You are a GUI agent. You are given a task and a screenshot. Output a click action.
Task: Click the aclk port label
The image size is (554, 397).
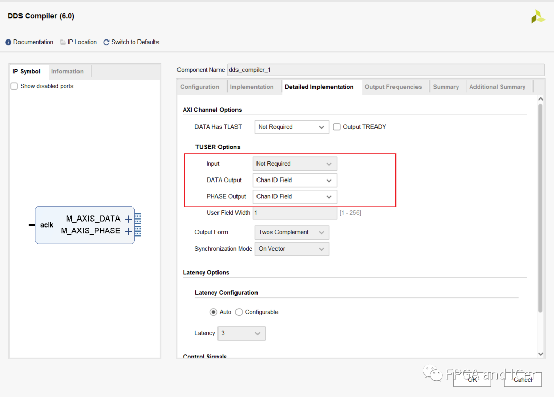47,225
